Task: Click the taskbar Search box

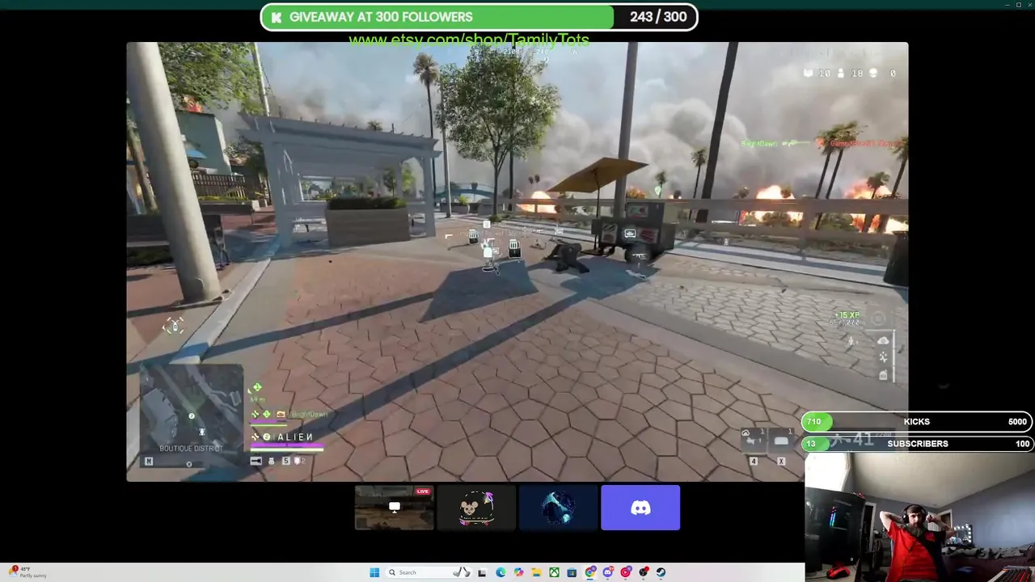Action: [429, 572]
